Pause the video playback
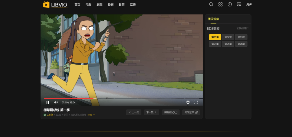Screen dimensions: 292x137 click(48, 102)
